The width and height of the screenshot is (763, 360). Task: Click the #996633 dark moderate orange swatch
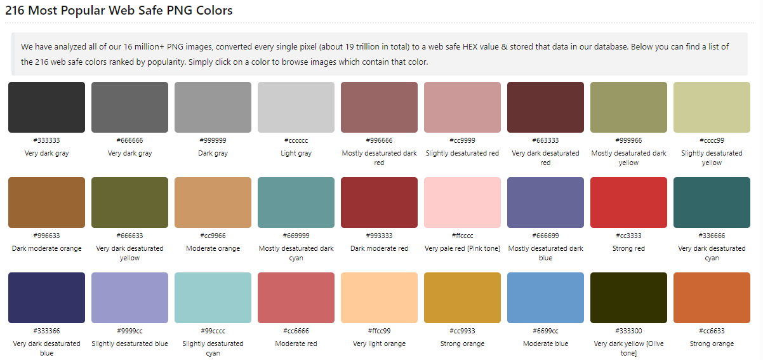click(x=46, y=203)
